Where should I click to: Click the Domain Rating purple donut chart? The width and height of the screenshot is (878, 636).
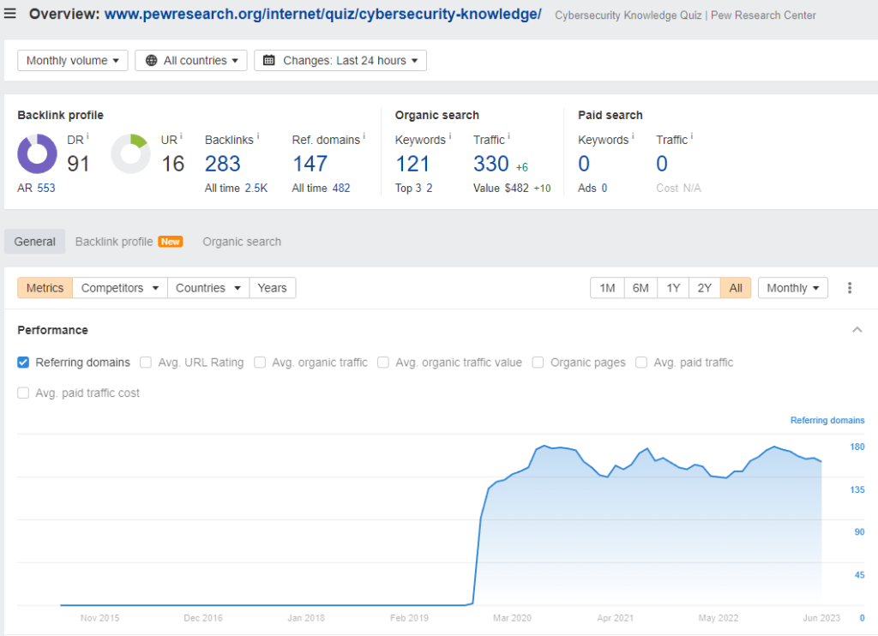[38, 154]
